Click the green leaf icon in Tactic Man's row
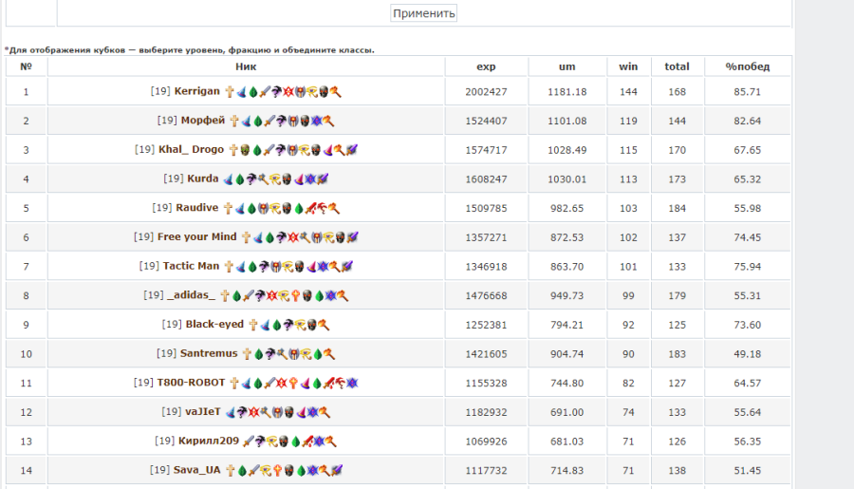This screenshot has height=489, width=854. (252, 266)
